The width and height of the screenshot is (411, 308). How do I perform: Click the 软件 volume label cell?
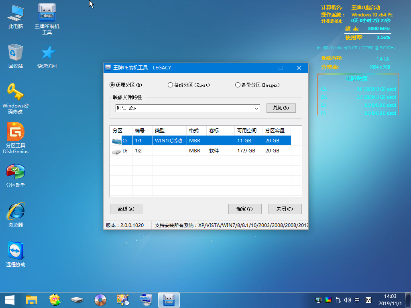(x=221, y=151)
